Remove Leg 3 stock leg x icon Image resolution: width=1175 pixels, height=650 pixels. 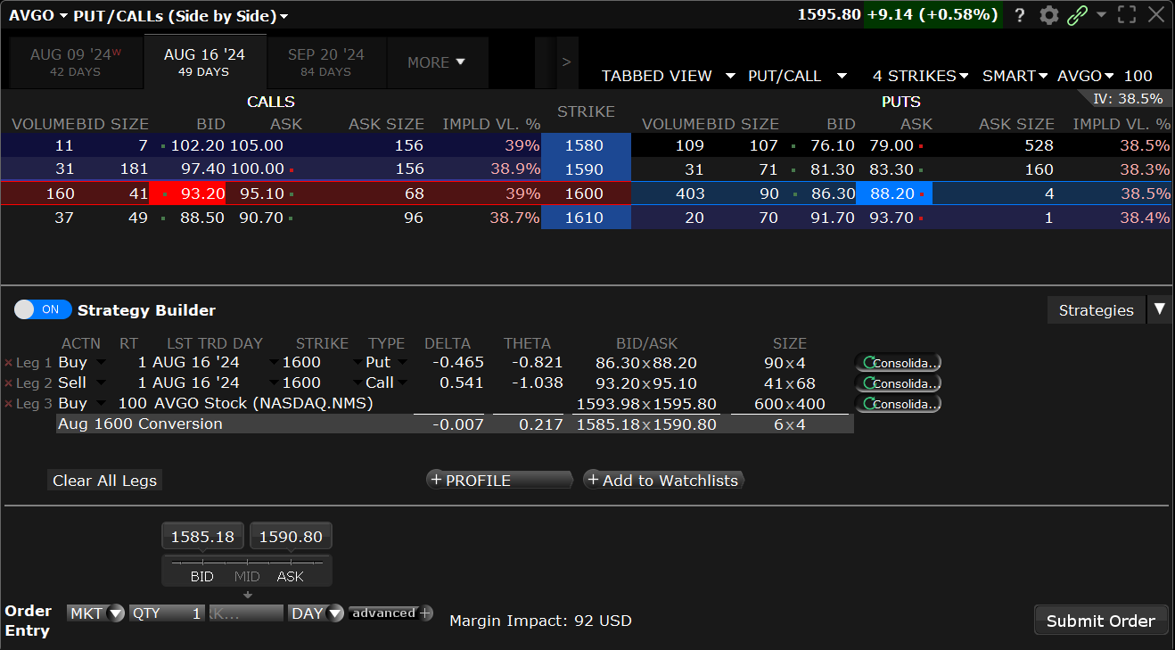coord(9,404)
